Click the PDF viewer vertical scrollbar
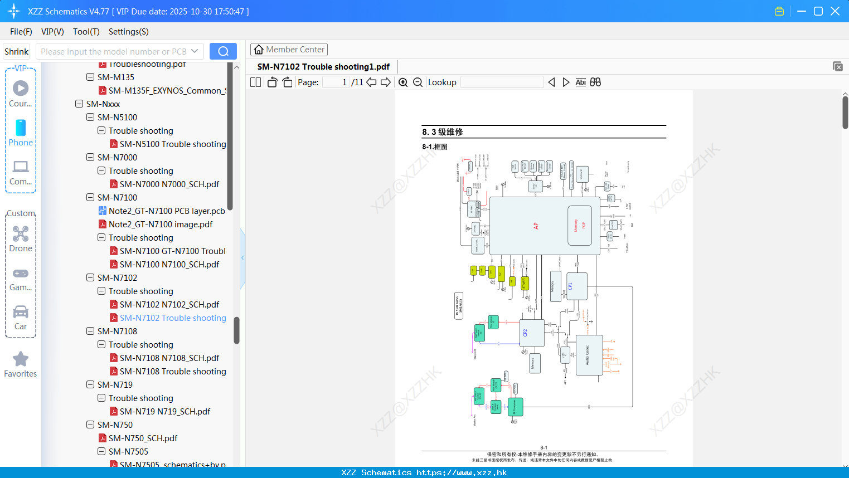 [845, 113]
